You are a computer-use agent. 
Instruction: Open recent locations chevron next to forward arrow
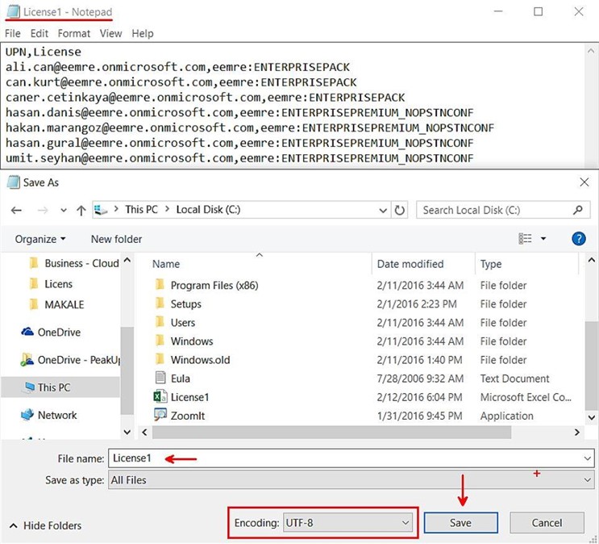pyautogui.click(x=64, y=211)
